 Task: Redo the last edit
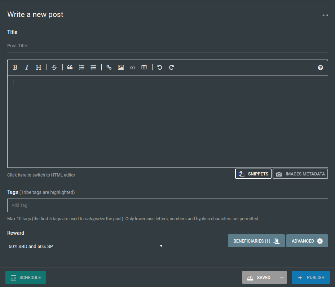click(x=172, y=68)
